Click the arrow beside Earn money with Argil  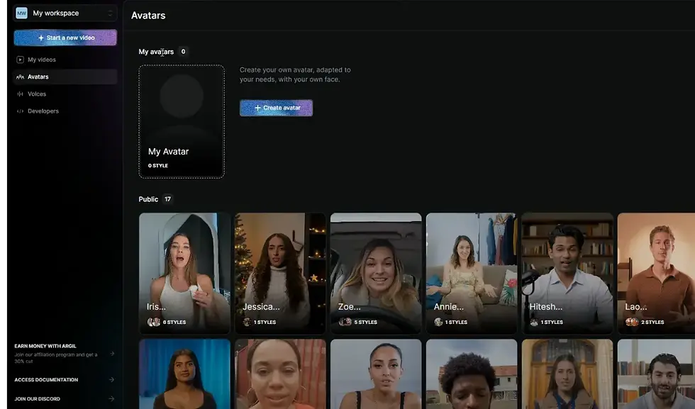tap(112, 354)
